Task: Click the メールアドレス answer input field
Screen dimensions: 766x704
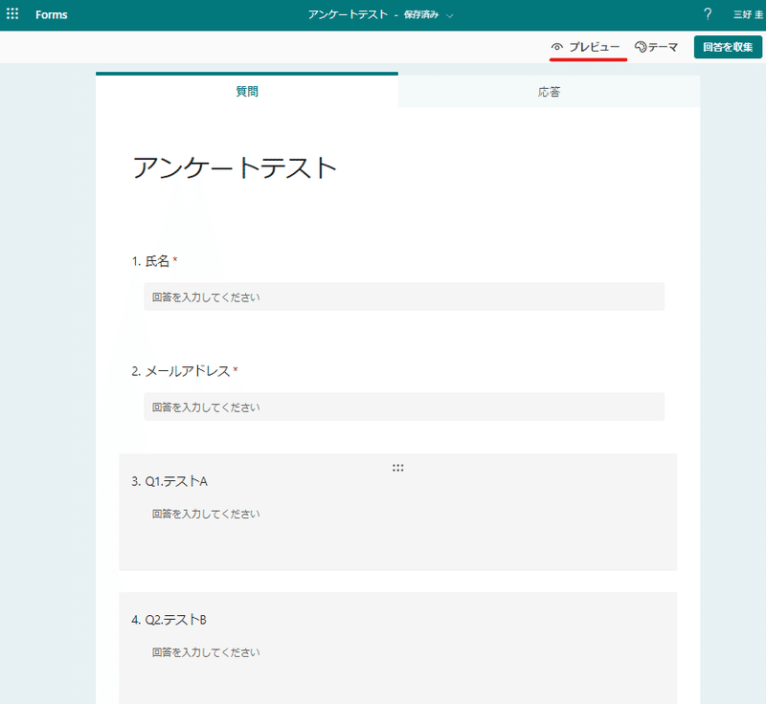Action: (404, 407)
